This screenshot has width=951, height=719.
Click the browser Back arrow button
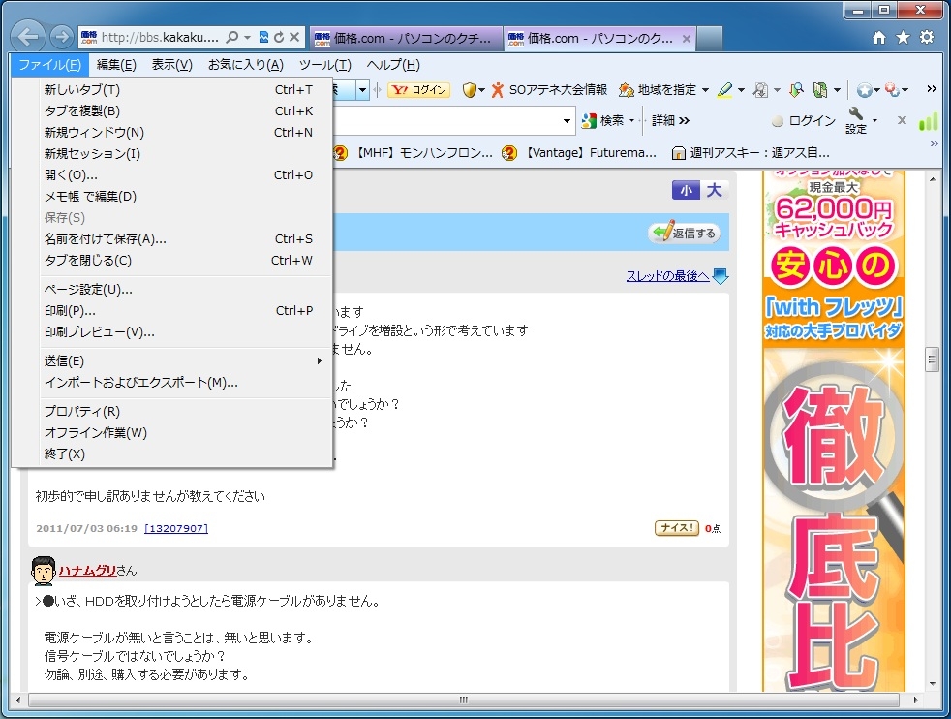[30, 38]
